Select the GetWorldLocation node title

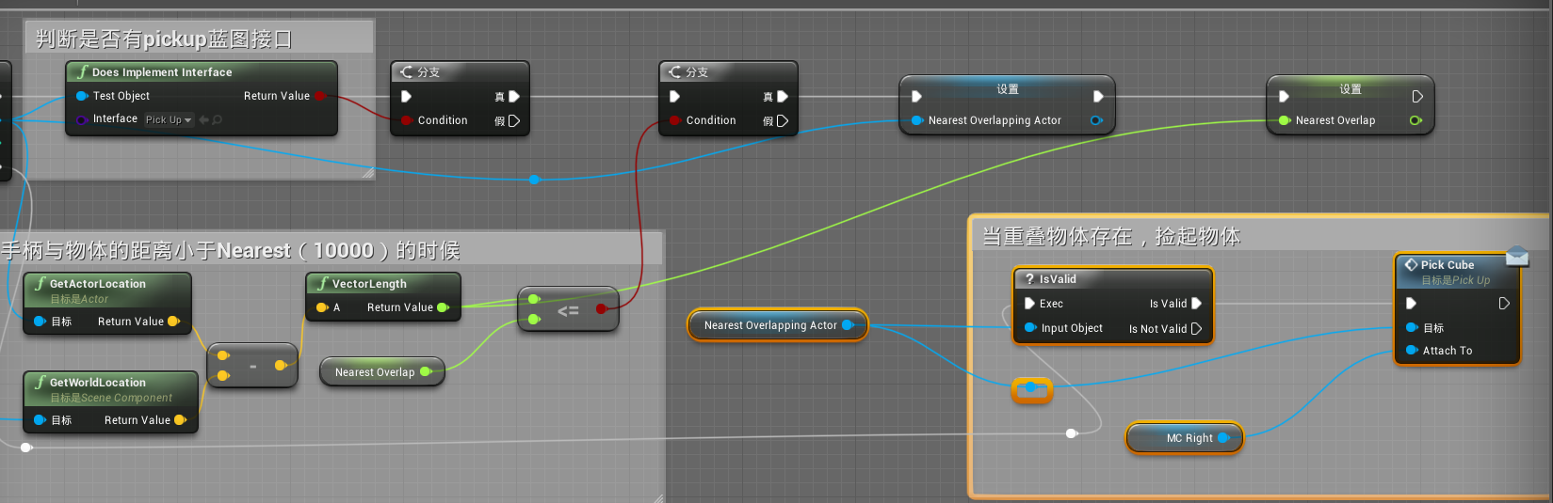coord(98,383)
